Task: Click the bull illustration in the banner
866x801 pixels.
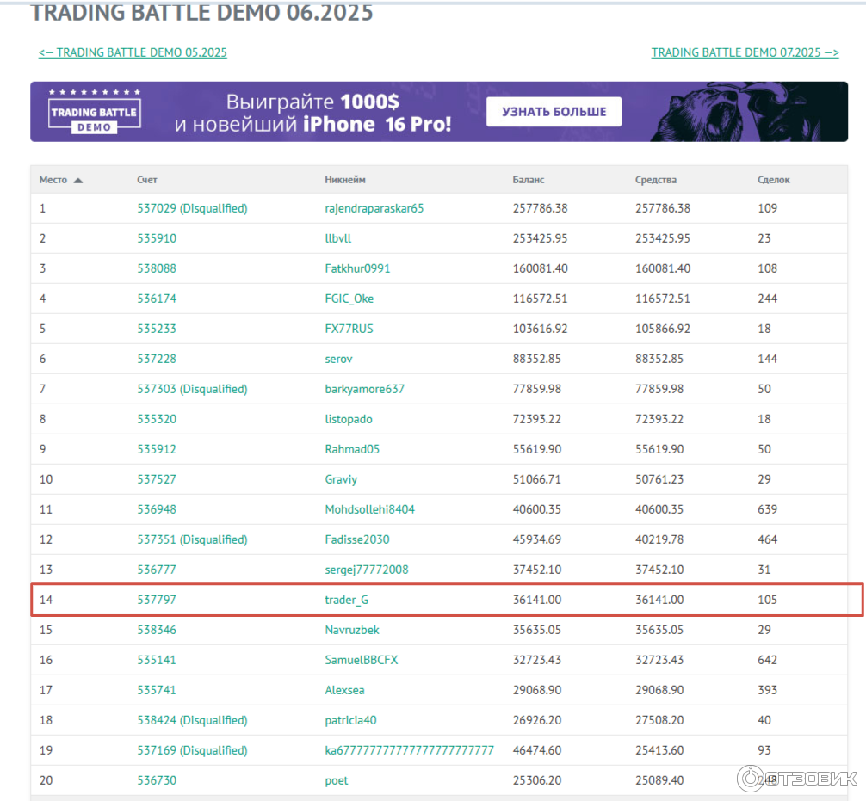Action: point(740,112)
